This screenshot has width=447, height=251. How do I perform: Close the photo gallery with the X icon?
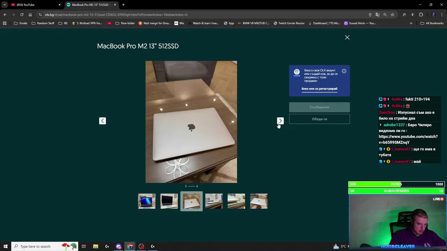point(347,37)
